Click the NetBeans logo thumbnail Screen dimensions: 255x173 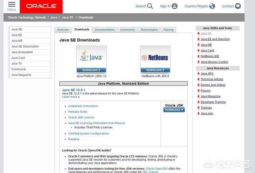pyautogui.click(x=155, y=57)
